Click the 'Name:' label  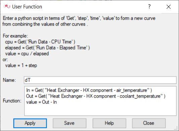click(9, 80)
